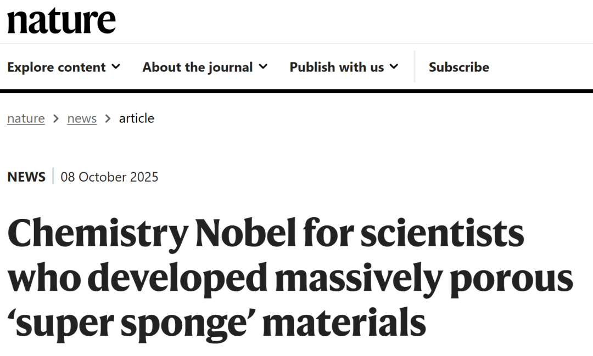Click the article breadcrumb text

point(137,118)
